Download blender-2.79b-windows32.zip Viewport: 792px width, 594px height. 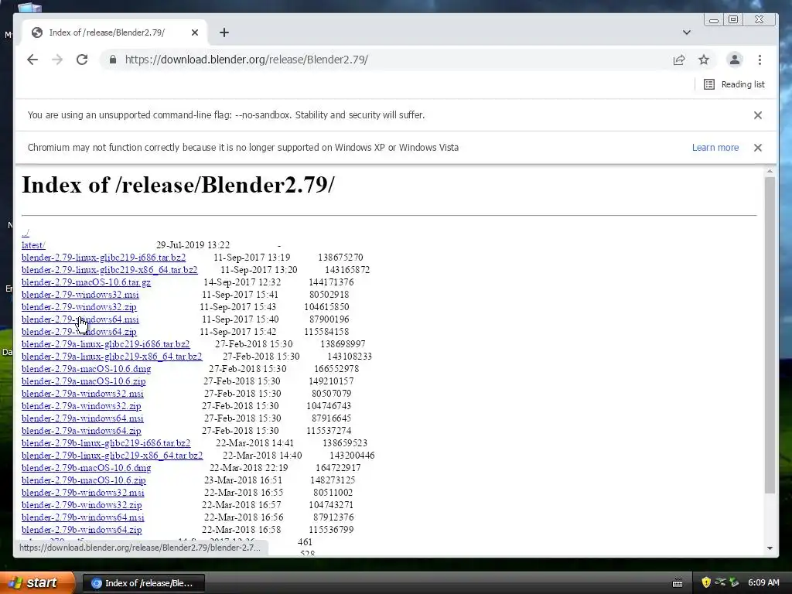click(82, 505)
